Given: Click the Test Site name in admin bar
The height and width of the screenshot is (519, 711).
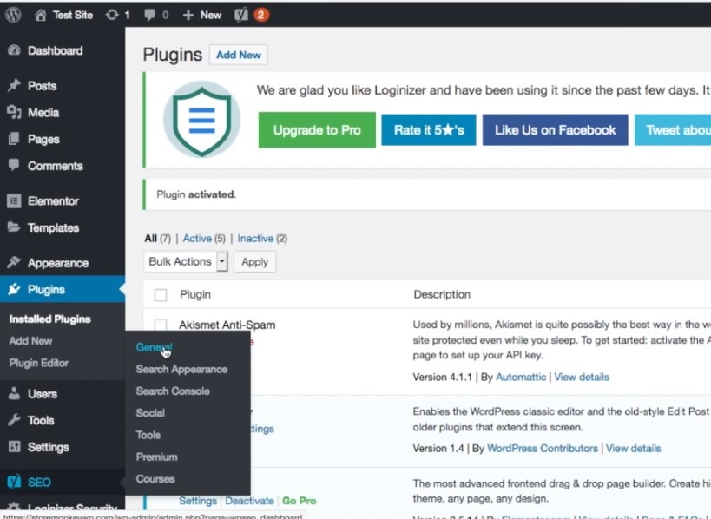Looking at the screenshot, I should (x=73, y=15).
